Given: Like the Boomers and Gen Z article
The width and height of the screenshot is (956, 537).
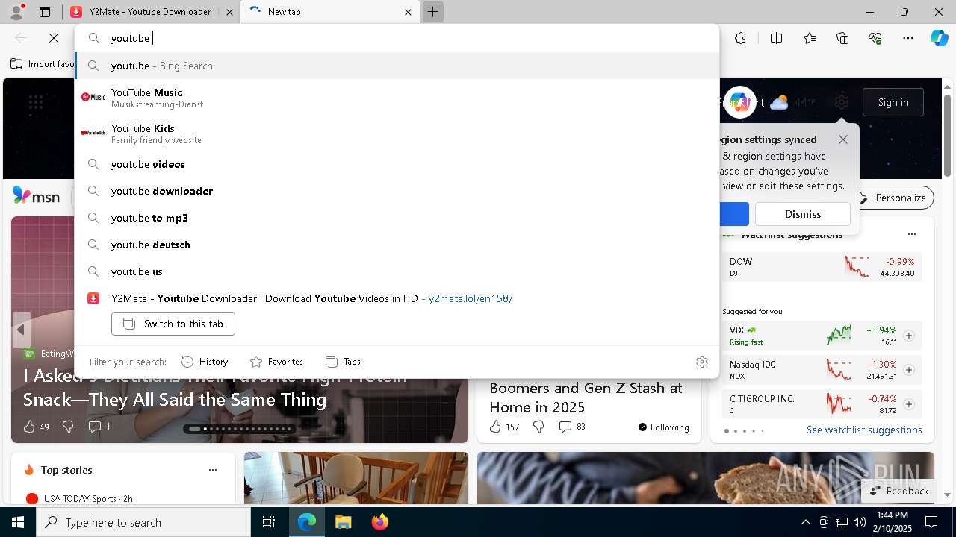Looking at the screenshot, I should tap(495, 427).
